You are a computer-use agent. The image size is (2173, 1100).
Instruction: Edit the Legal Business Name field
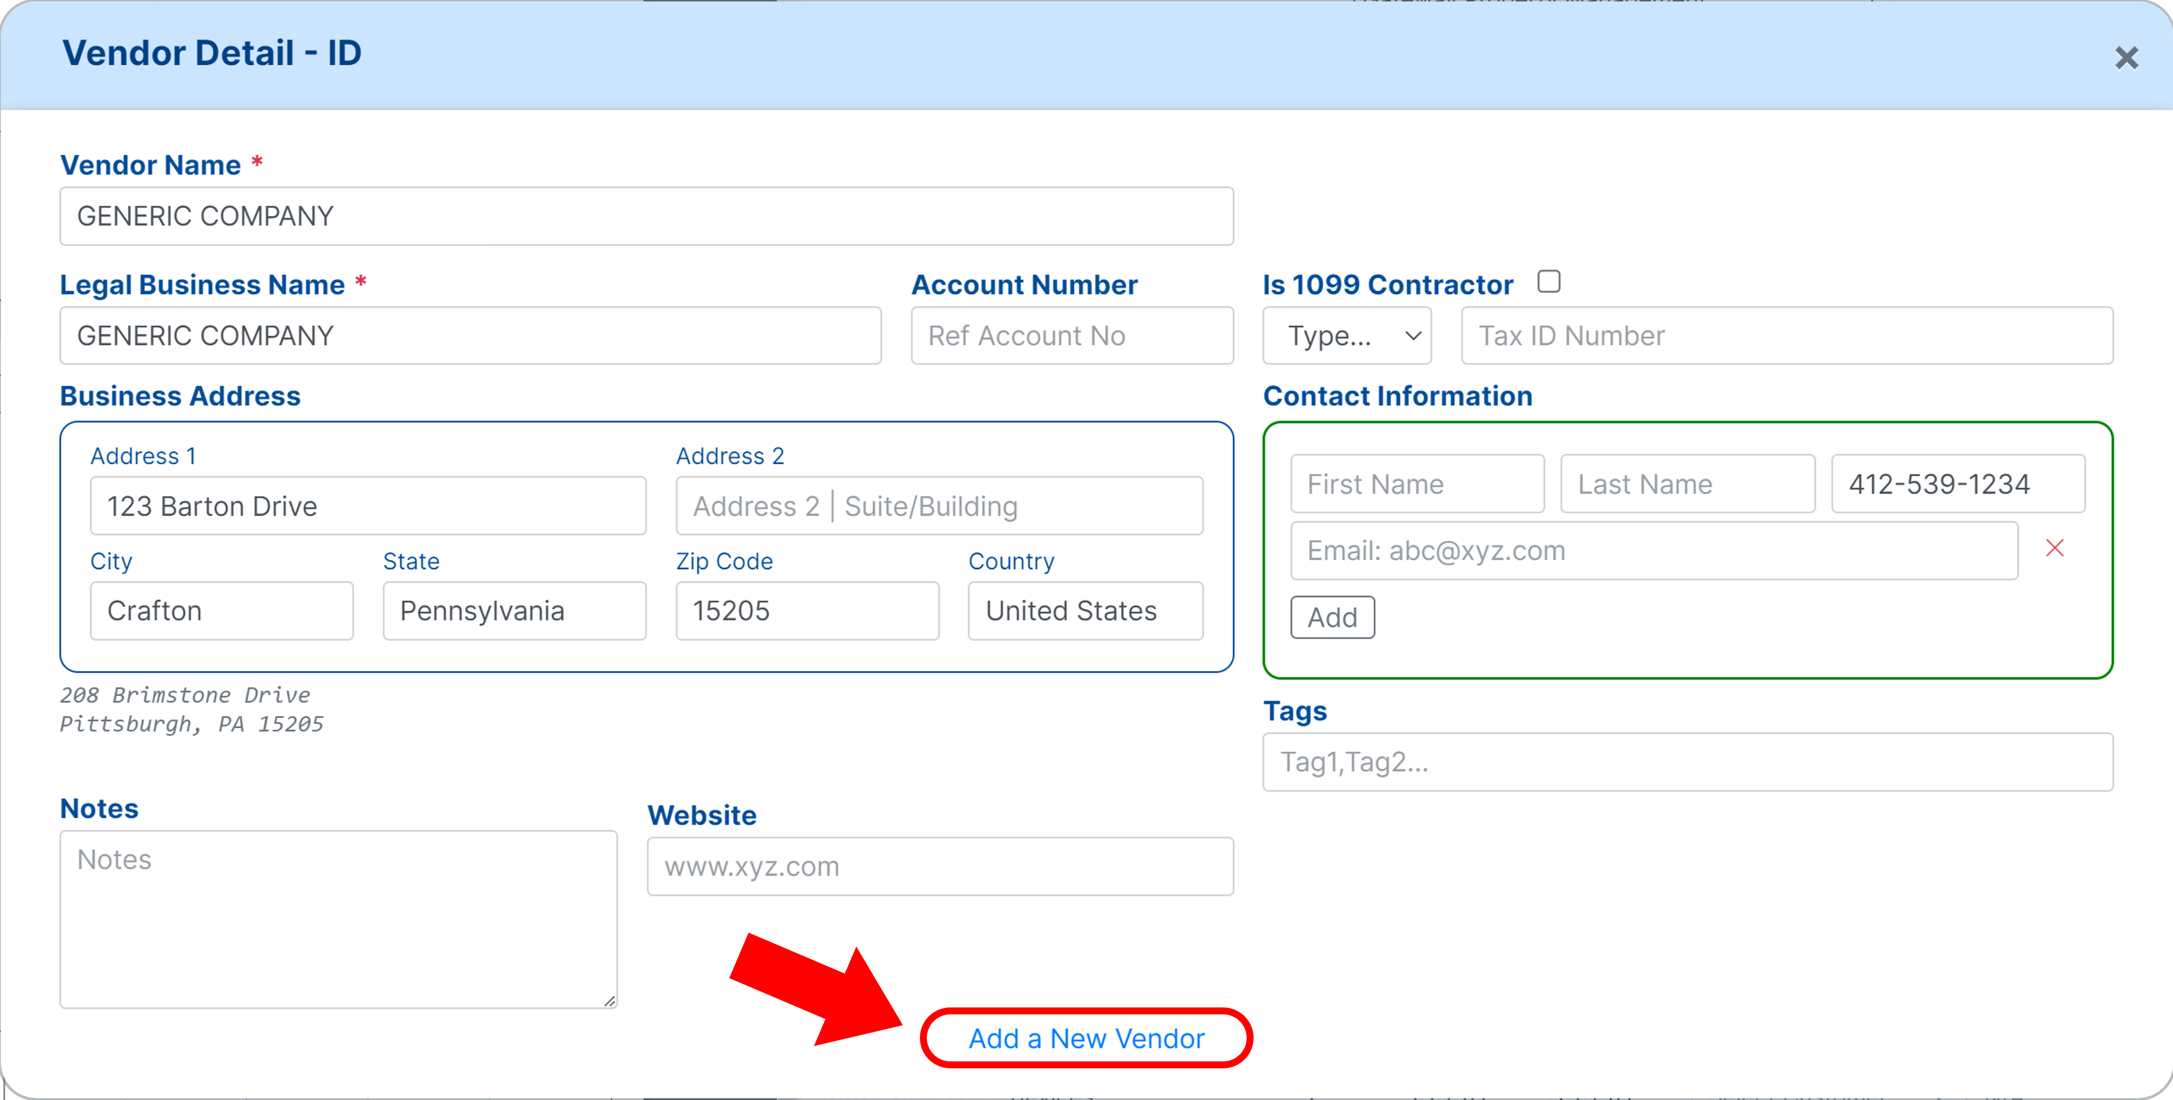click(471, 336)
